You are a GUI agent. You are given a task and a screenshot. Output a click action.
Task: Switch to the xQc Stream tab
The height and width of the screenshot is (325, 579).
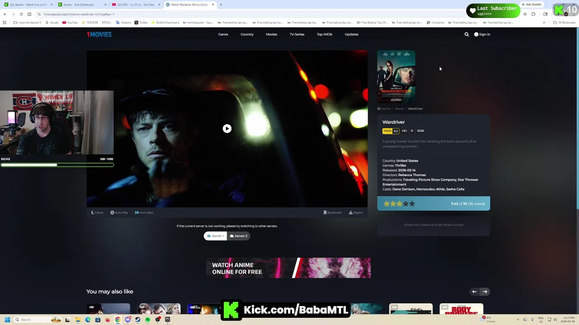tap(28, 5)
